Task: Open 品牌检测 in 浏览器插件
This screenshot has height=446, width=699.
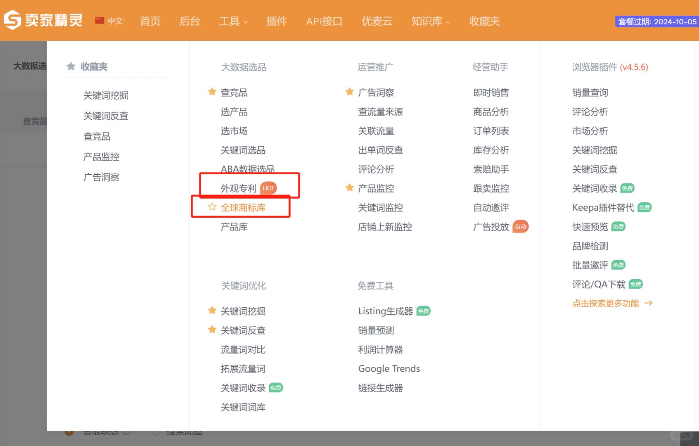Action: tap(590, 246)
